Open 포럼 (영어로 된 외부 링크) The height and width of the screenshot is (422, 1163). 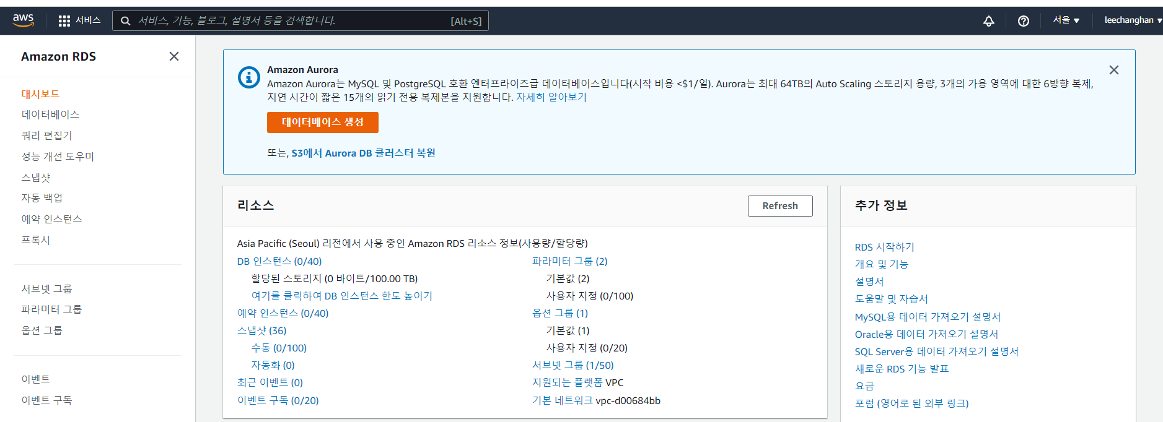912,403
